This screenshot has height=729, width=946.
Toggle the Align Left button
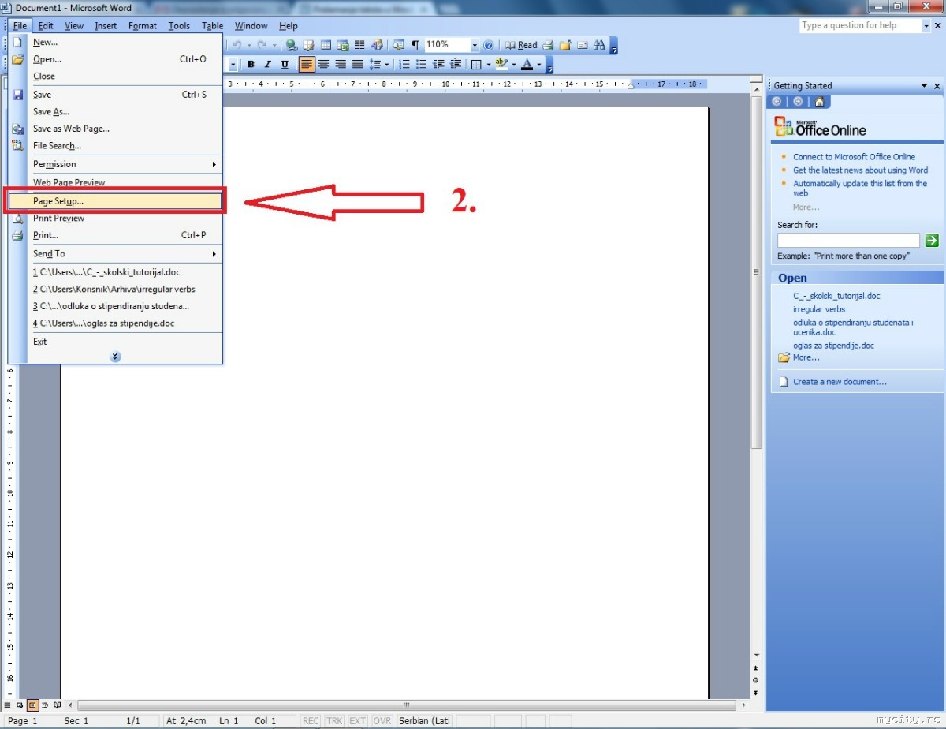pos(307,65)
